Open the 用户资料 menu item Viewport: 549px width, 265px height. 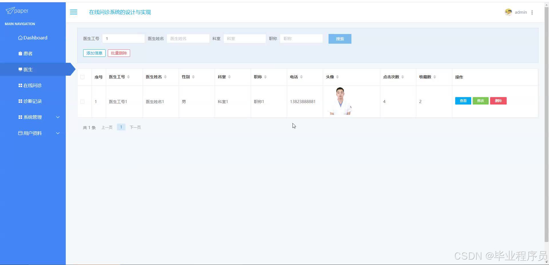coord(33,133)
